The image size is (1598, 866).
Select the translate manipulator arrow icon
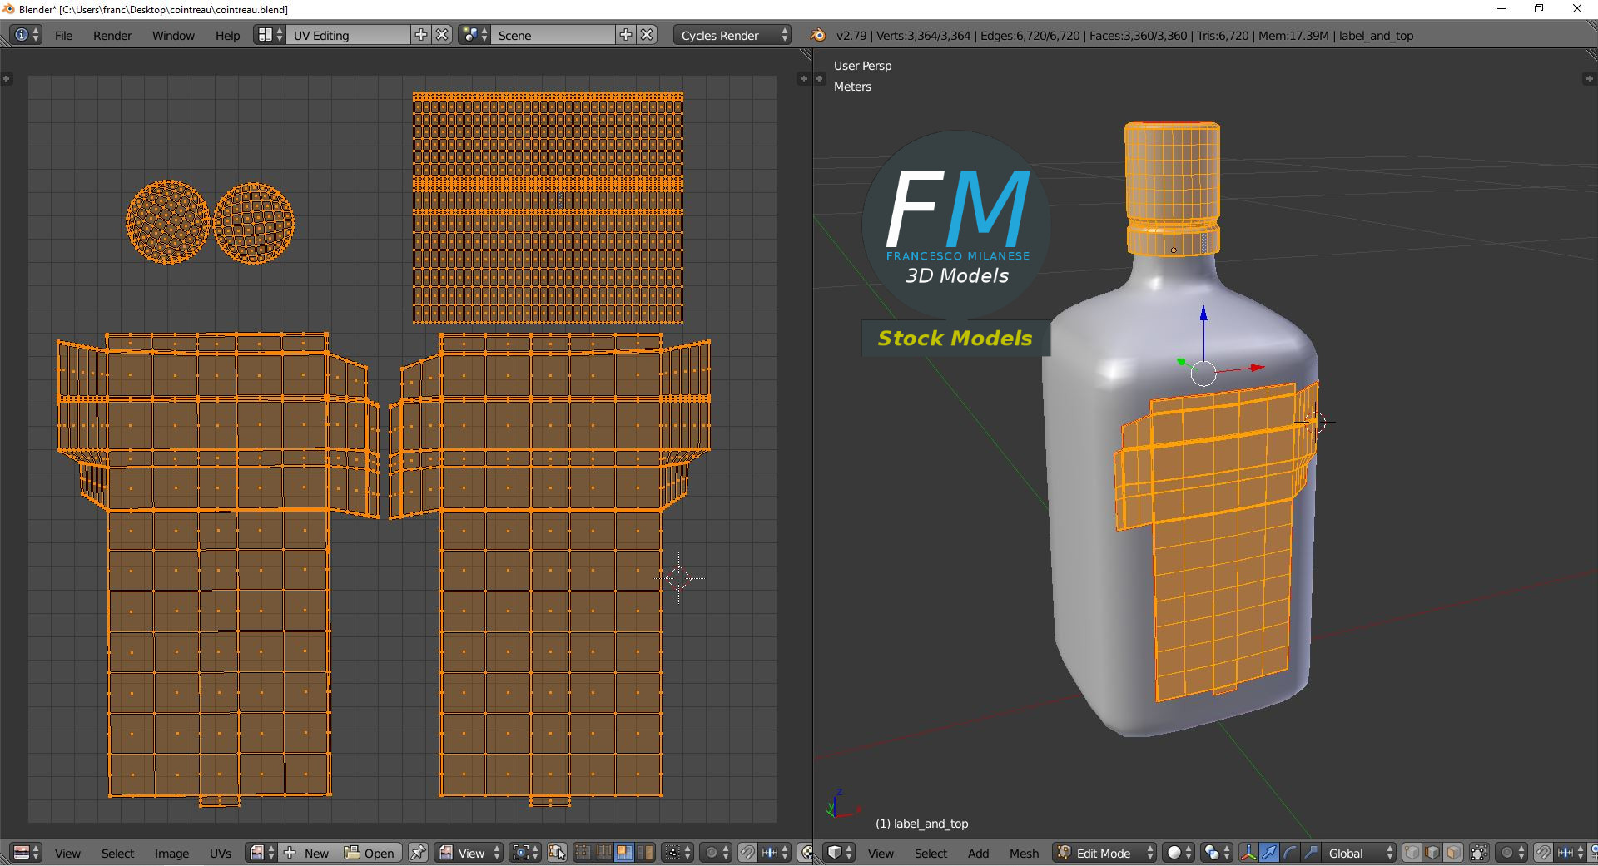(1269, 853)
